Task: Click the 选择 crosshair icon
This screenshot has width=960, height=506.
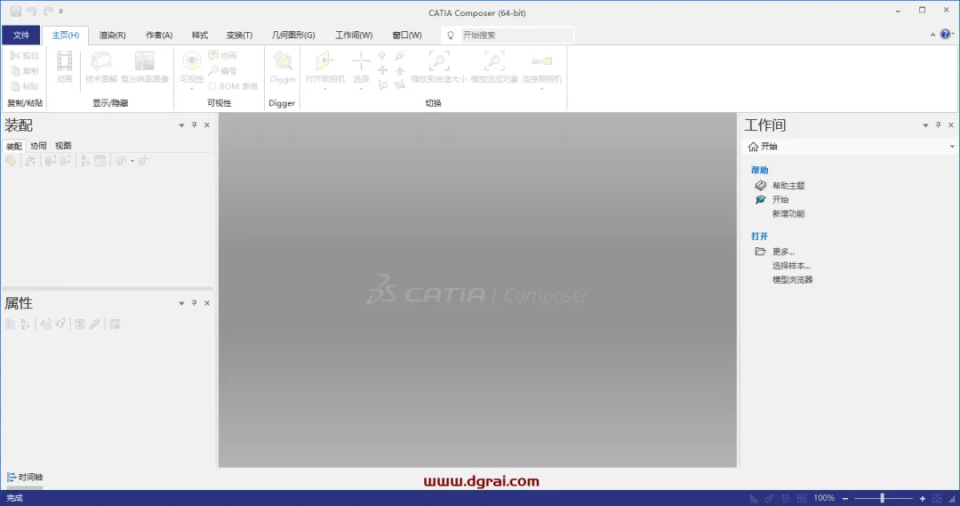Action: [x=361, y=62]
